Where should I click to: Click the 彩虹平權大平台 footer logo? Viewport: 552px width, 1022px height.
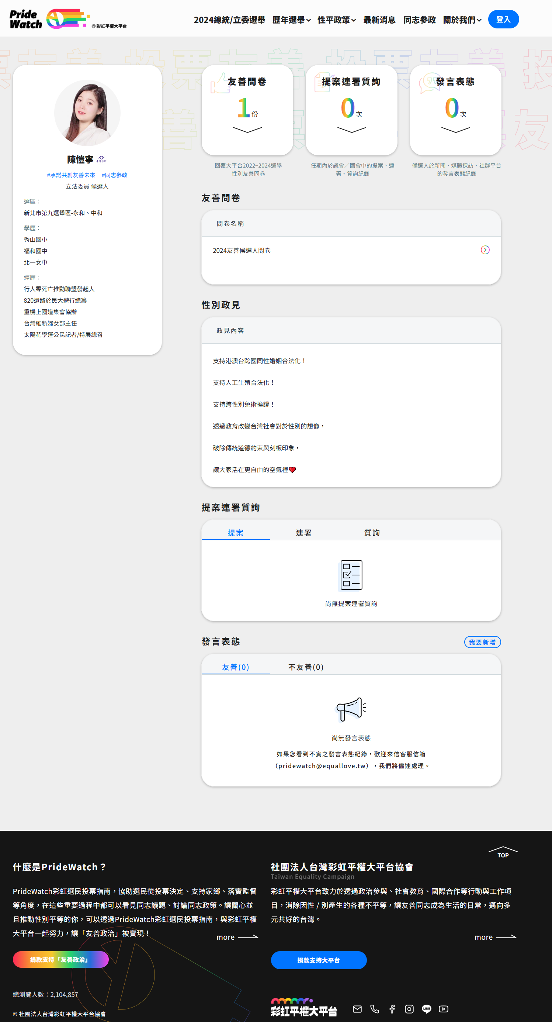[x=304, y=1007]
